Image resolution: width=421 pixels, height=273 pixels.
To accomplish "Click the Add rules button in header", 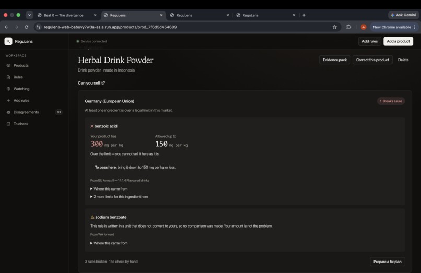I will [x=369, y=41].
